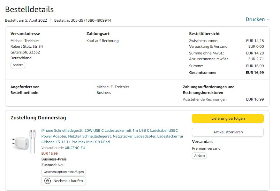The width and height of the screenshot is (280, 191).
Task: Click the Ausstehende Rechnungen amount
Action: click(x=255, y=99)
